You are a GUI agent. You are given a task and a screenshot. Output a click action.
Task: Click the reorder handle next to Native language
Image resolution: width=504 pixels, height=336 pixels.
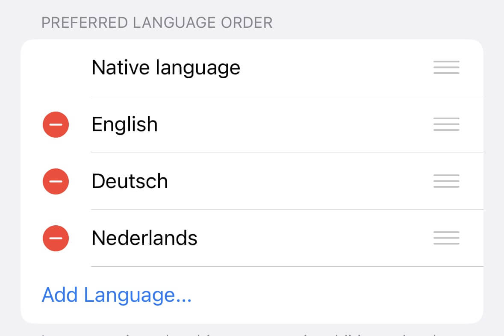[446, 67]
